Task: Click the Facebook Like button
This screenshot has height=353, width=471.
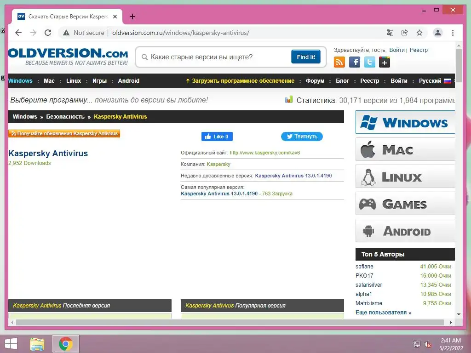Action: pyautogui.click(x=217, y=137)
